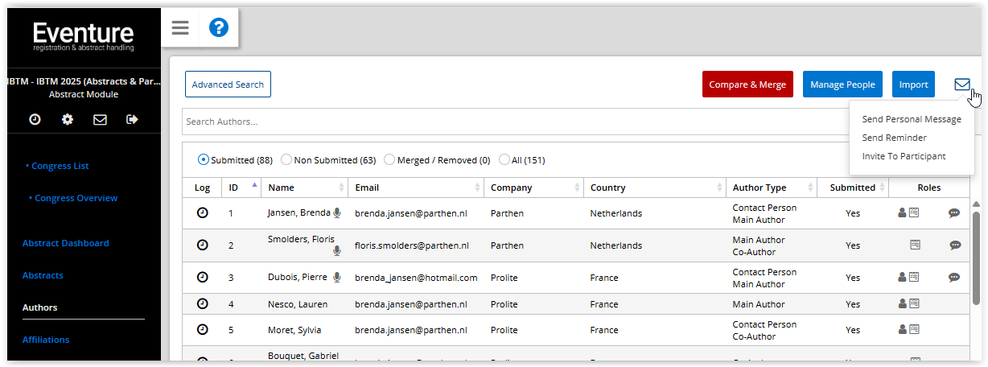
Task: Choose Send Personal Message from dropdown
Action: 911,119
